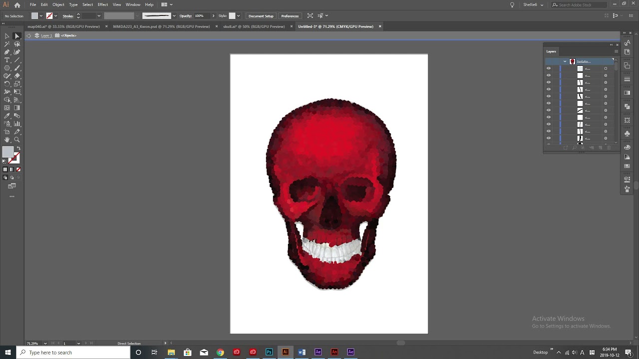639x359 pixels.
Task: Select the Free Transform tool
Action: (17, 92)
